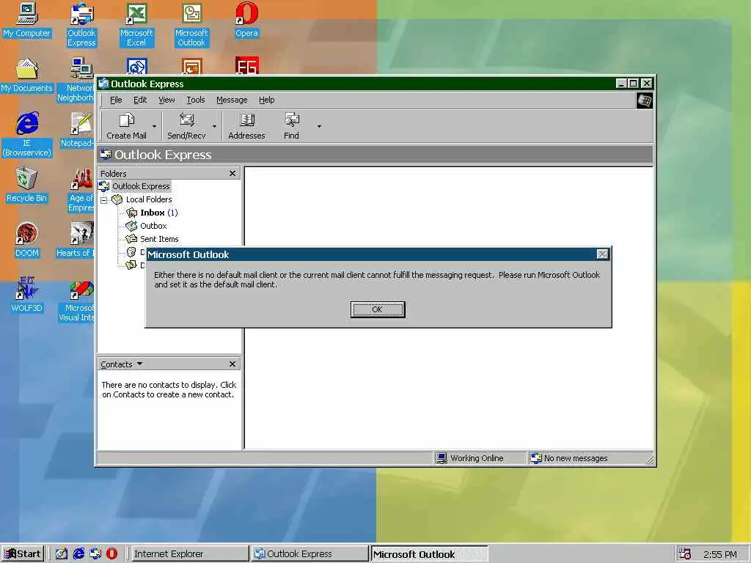Open Opera desktop shortcut
This screenshot has width=751, height=563.
click(246, 20)
